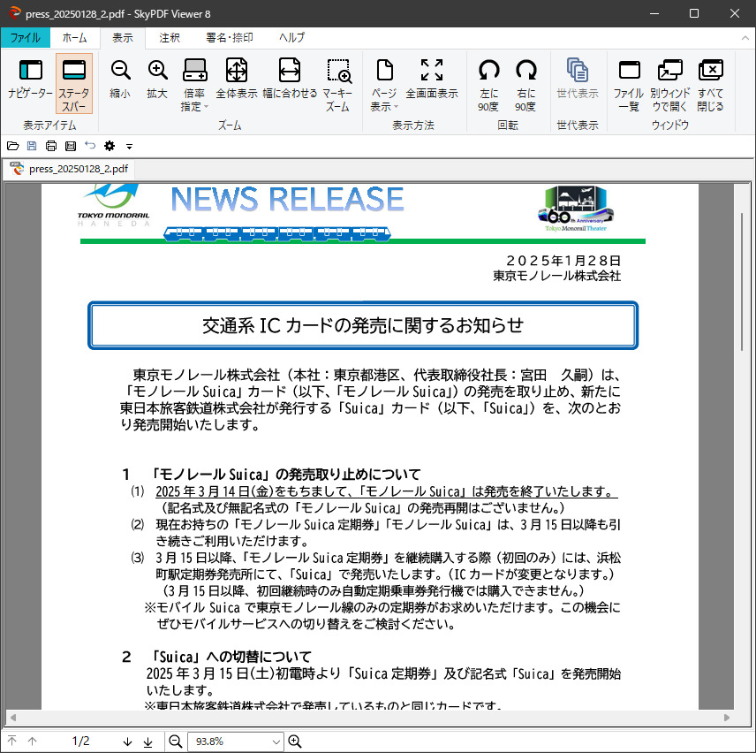Open in separate window (別ウィンドウで開く)
This screenshot has height=753, width=756.
669,85
